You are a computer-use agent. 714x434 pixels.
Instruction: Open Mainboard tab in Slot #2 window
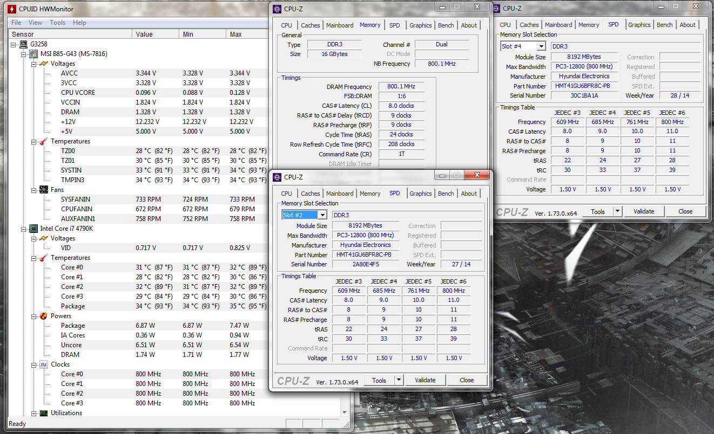340,194
